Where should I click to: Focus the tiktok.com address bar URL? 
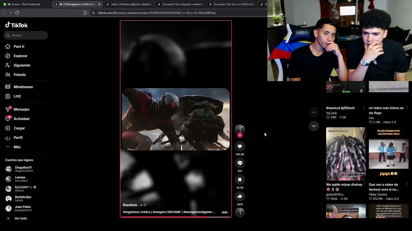pos(157,13)
